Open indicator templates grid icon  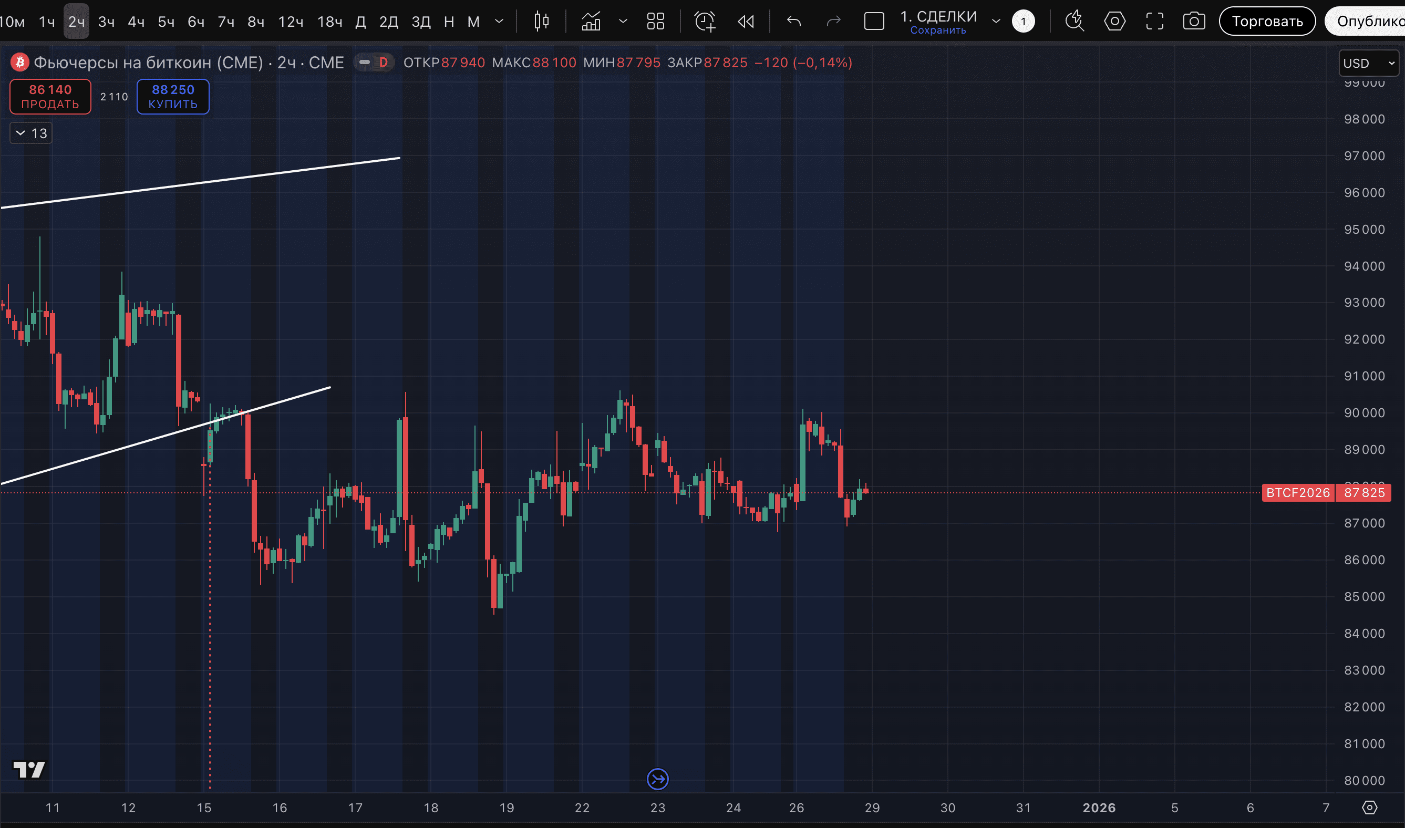tap(655, 22)
